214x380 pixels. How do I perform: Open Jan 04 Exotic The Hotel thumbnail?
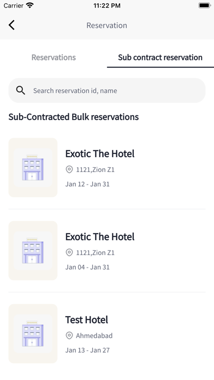tap(33, 251)
